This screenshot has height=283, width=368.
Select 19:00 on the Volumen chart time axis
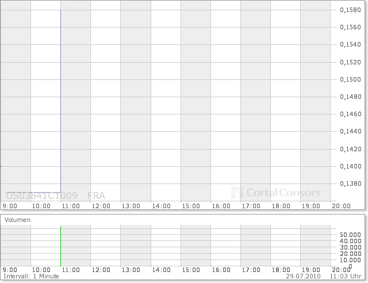click(310, 270)
